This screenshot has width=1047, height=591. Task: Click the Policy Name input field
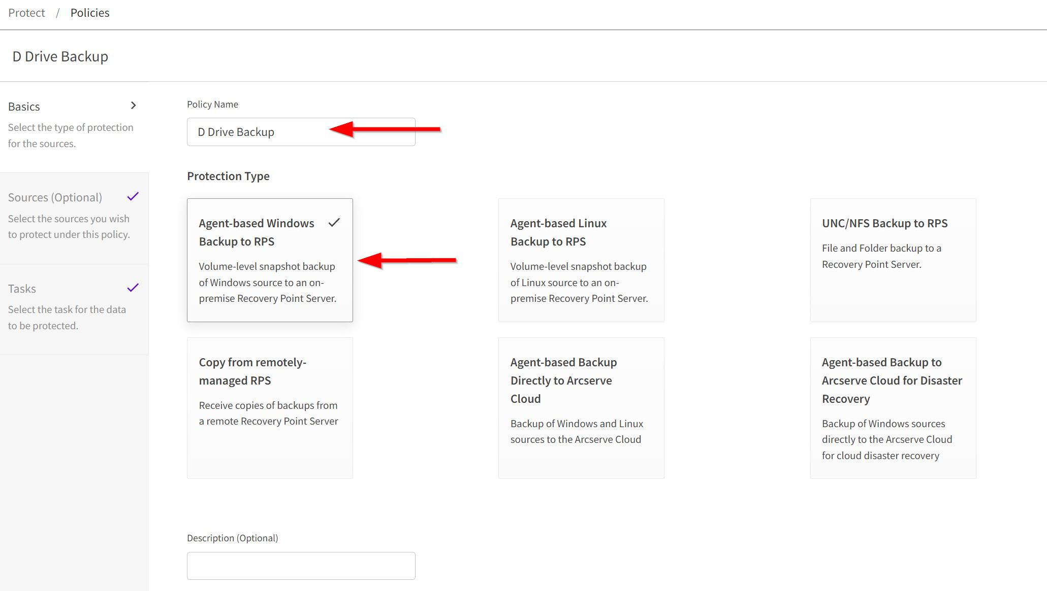(x=301, y=132)
